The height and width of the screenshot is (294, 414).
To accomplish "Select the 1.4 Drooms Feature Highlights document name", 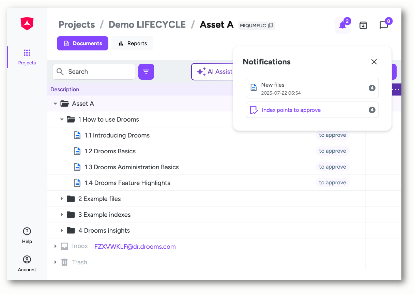I will click(x=127, y=183).
